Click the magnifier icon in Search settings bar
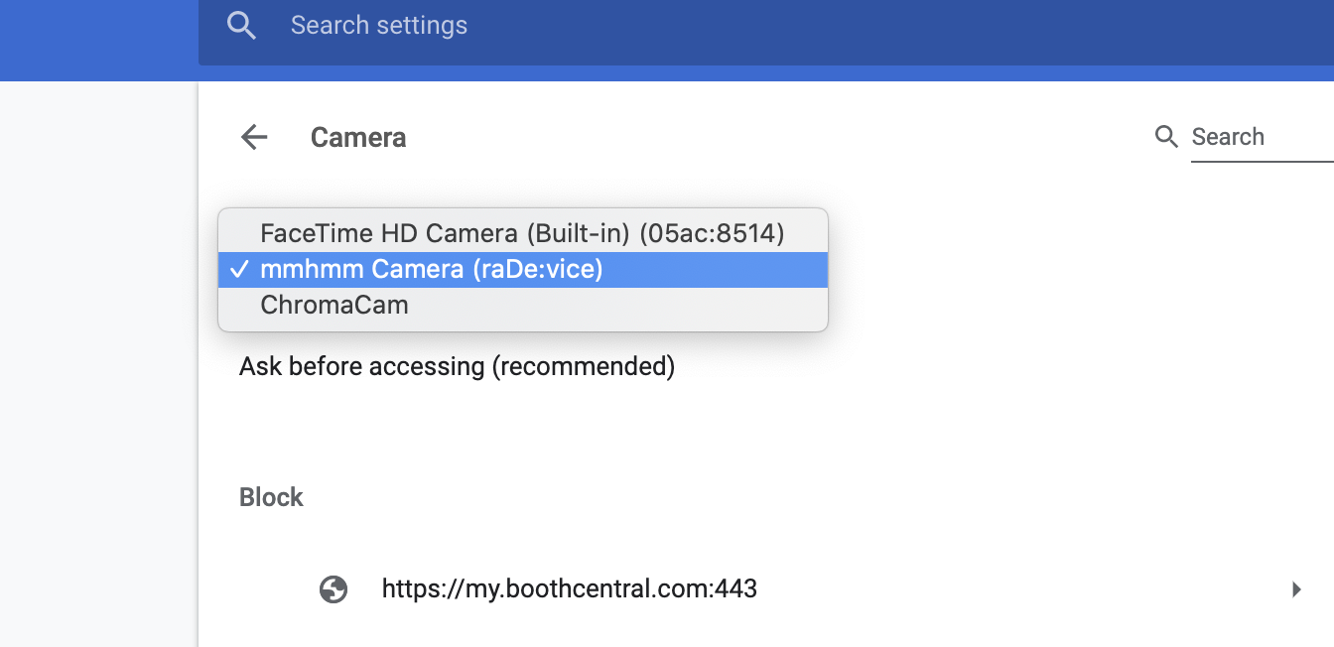This screenshot has height=647, width=1334. coord(241,25)
